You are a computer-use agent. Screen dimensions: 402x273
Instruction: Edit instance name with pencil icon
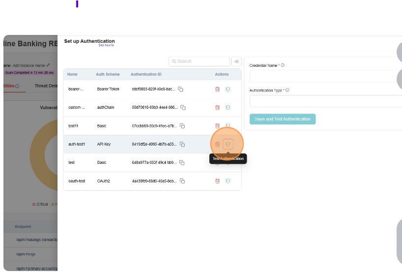[x=48, y=65]
